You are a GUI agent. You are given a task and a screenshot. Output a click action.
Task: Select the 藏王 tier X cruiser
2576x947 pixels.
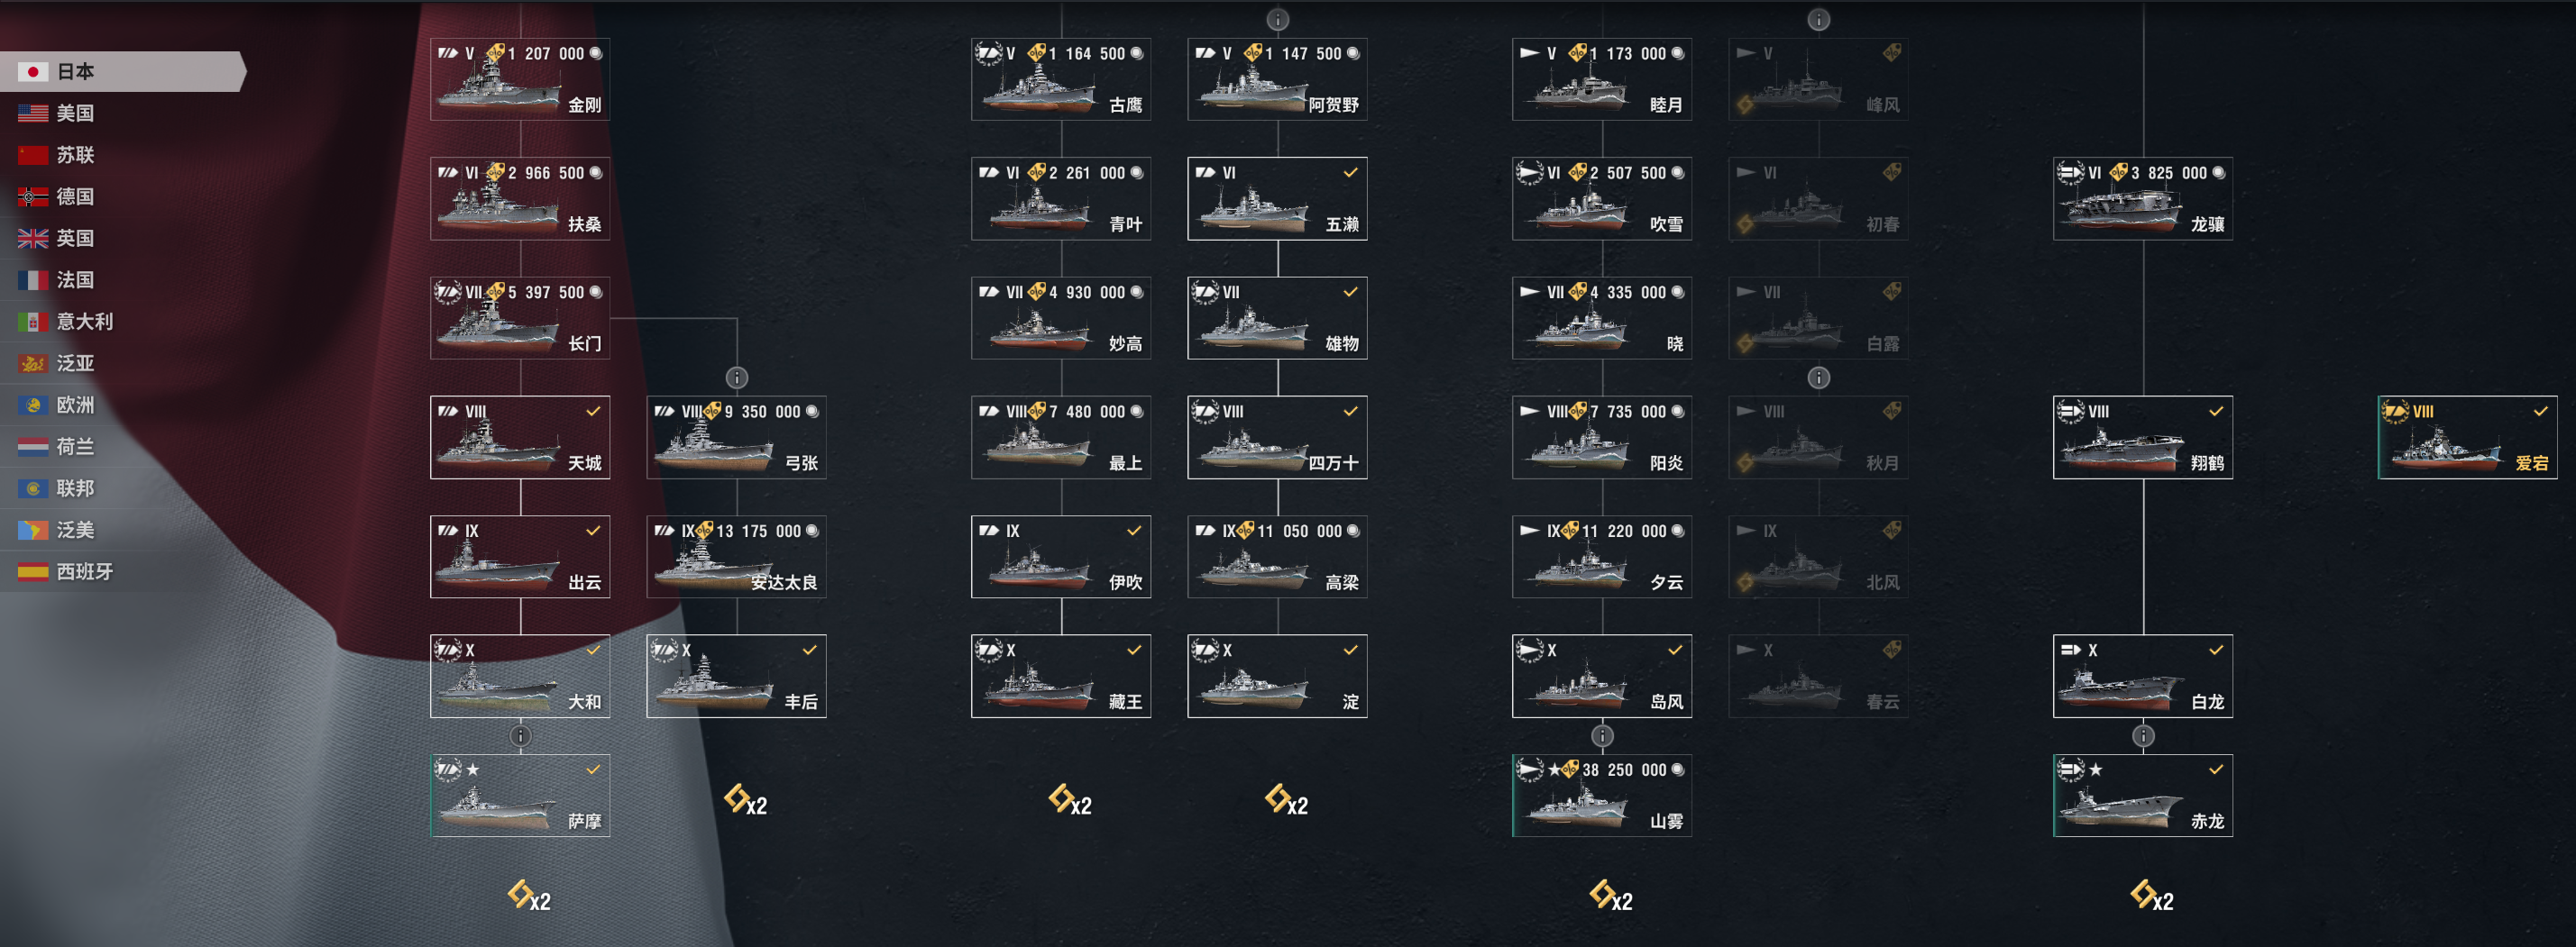click(x=1061, y=677)
